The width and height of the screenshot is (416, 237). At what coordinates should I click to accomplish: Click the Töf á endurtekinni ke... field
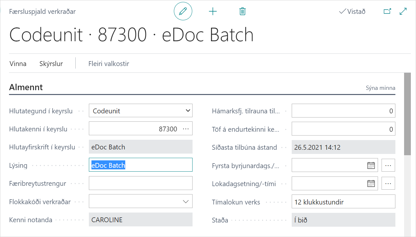click(x=344, y=129)
